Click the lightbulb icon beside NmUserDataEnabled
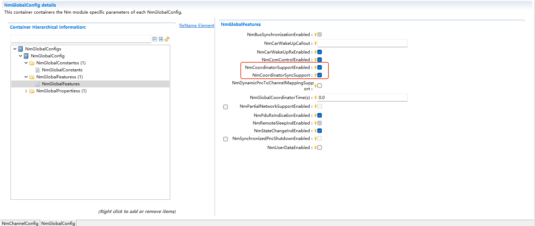This screenshot has height=226, width=535. tap(316, 147)
